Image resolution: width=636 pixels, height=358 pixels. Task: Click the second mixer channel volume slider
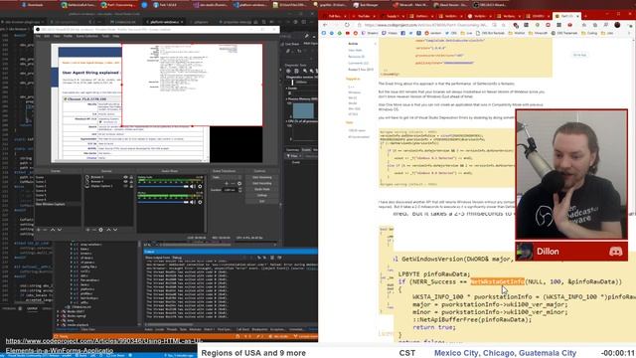[x=163, y=202]
